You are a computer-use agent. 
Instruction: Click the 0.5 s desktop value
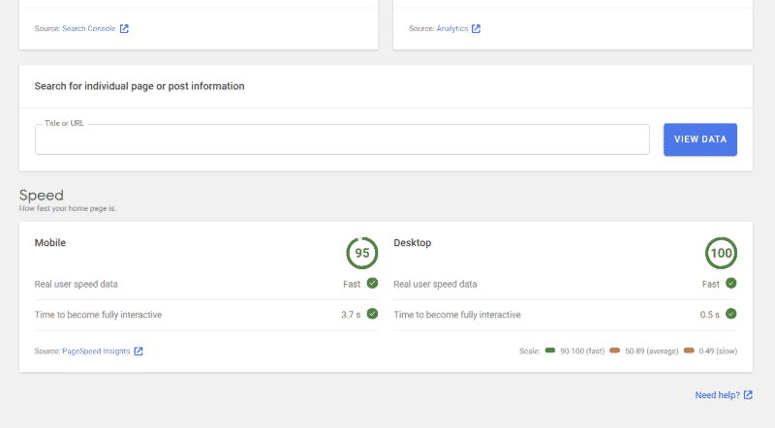pyautogui.click(x=709, y=315)
